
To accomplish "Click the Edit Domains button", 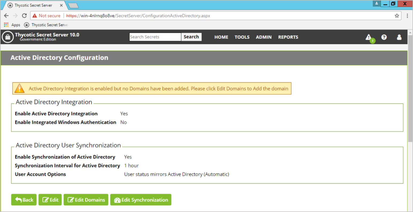I will click(86, 200).
